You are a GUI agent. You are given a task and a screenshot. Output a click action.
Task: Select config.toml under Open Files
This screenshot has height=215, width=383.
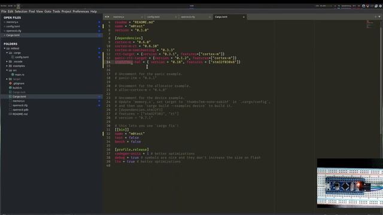coord(13,26)
